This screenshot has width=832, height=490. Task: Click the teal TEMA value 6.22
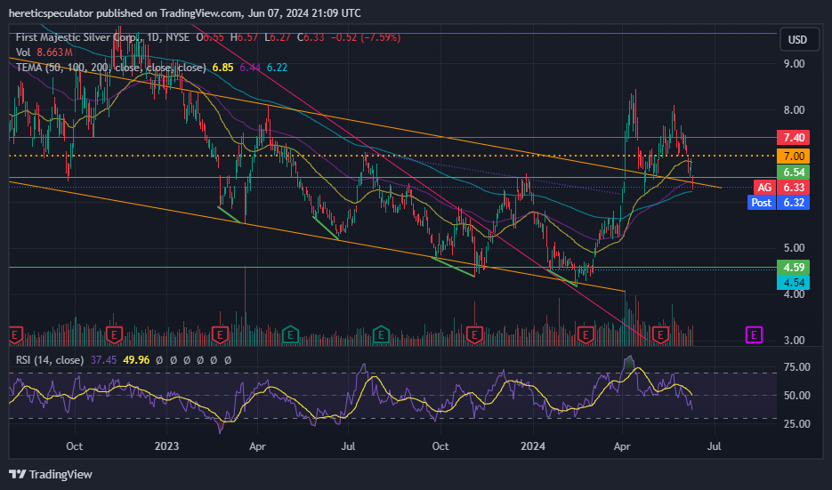[277, 68]
